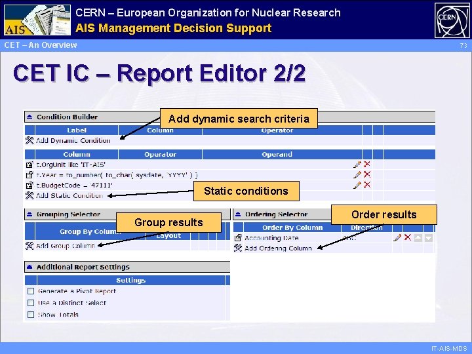Delete the t.Year condition with red X
This screenshot has height=354, width=472.
point(366,174)
